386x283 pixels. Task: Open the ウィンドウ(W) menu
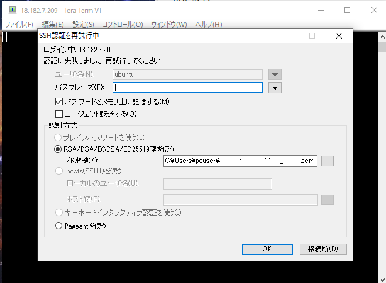(x=169, y=25)
